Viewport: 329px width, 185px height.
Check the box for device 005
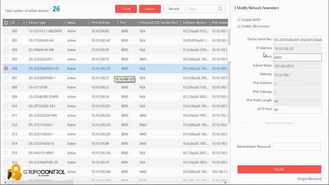pyautogui.click(x=6, y=59)
